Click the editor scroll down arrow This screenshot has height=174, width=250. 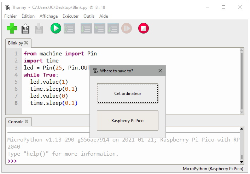click(x=242, y=112)
